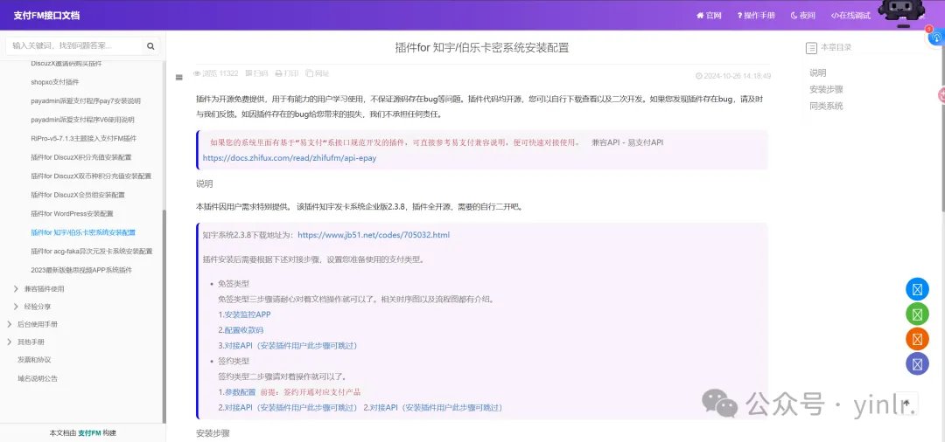Click the green round floating button
The height and width of the screenshot is (442, 945).
click(x=917, y=314)
